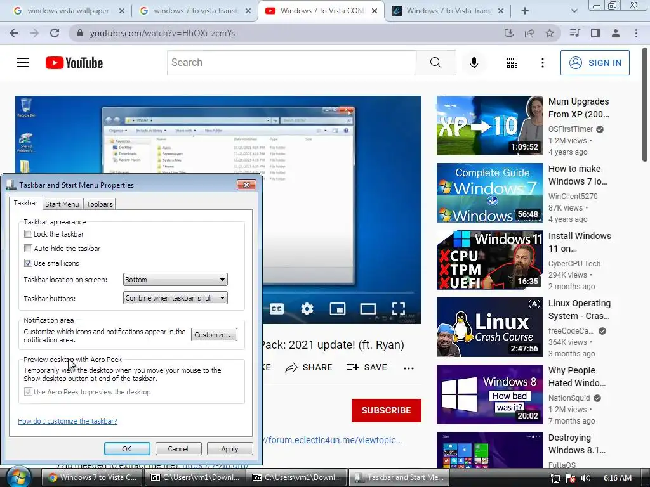Viewport: 650px width, 487px height.
Task: Enter fullscreen on the video player
Action: point(399,309)
